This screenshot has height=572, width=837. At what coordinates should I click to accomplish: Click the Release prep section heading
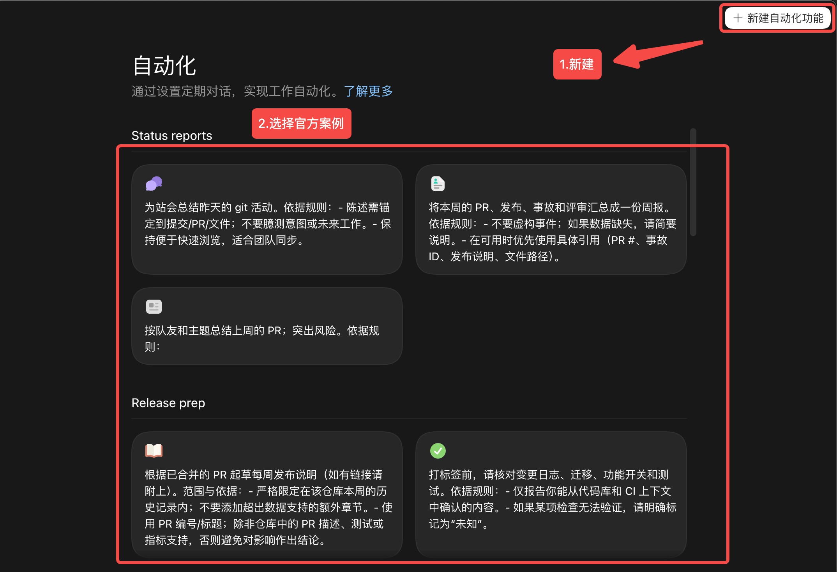coord(168,403)
